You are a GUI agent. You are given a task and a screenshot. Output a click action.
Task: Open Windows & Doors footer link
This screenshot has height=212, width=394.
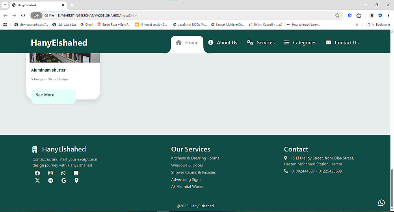tap(187, 165)
